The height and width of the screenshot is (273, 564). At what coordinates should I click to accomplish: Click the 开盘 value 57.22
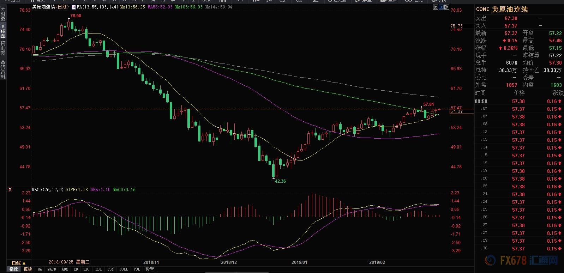[555, 33]
